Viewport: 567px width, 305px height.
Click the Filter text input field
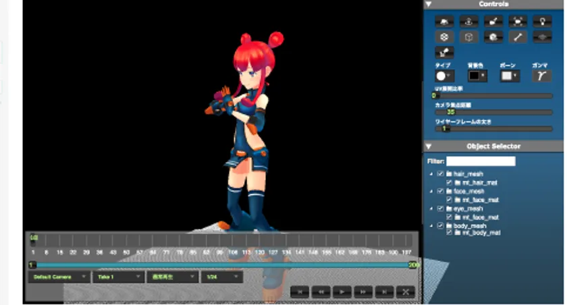[x=481, y=161]
